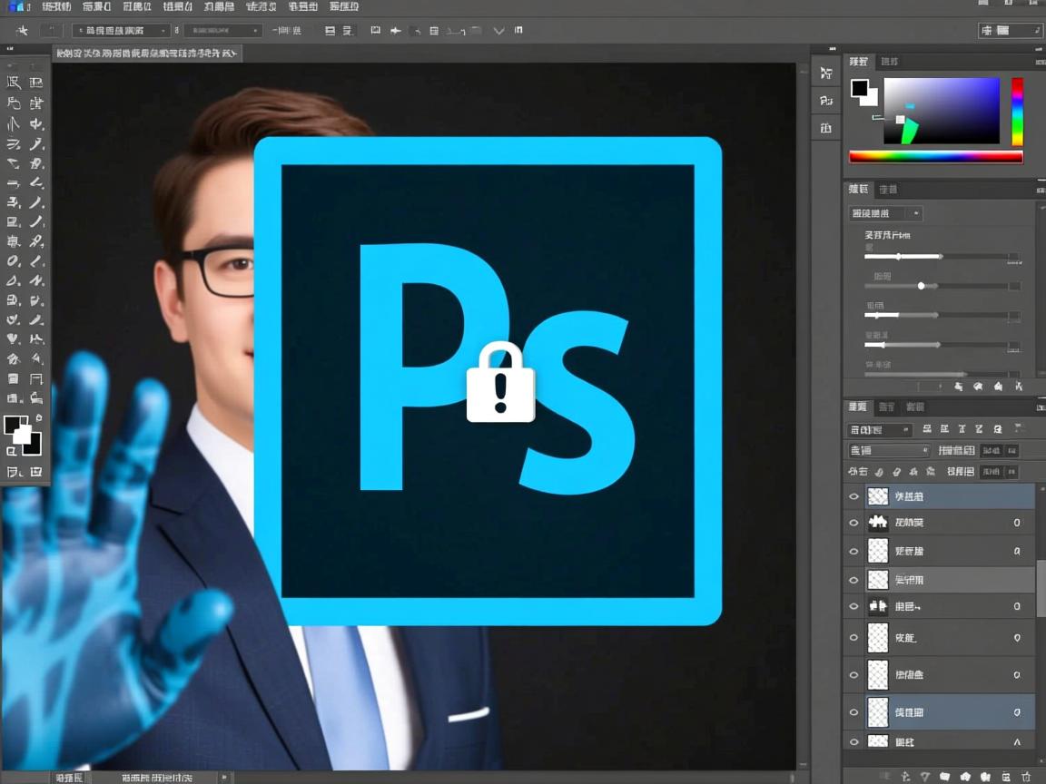1046x784 pixels.
Task: Click the tool preset icon at the left of the options bar
Action: 23,31
